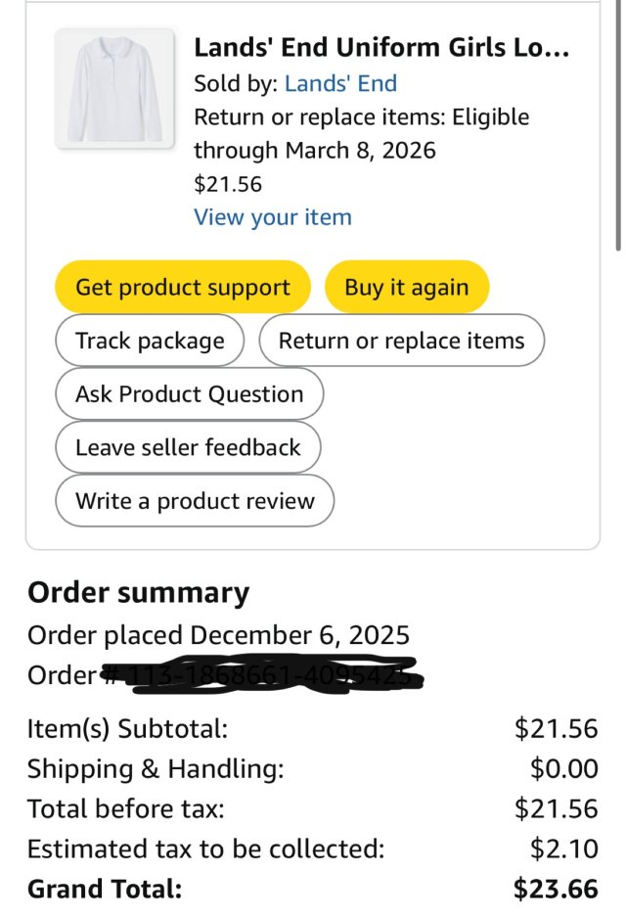Tap the Buy it again button

(406, 288)
